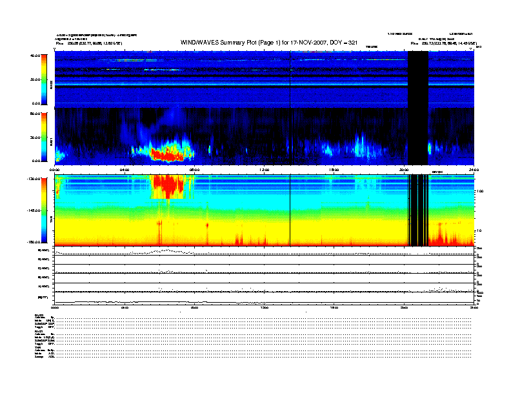
Task: Click 16:00 tick label below RAD1 spectrogram
Action: [x=334, y=170]
